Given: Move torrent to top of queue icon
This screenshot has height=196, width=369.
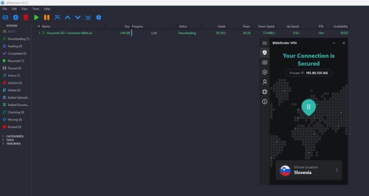Looking at the screenshot, I should pos(57,17).
